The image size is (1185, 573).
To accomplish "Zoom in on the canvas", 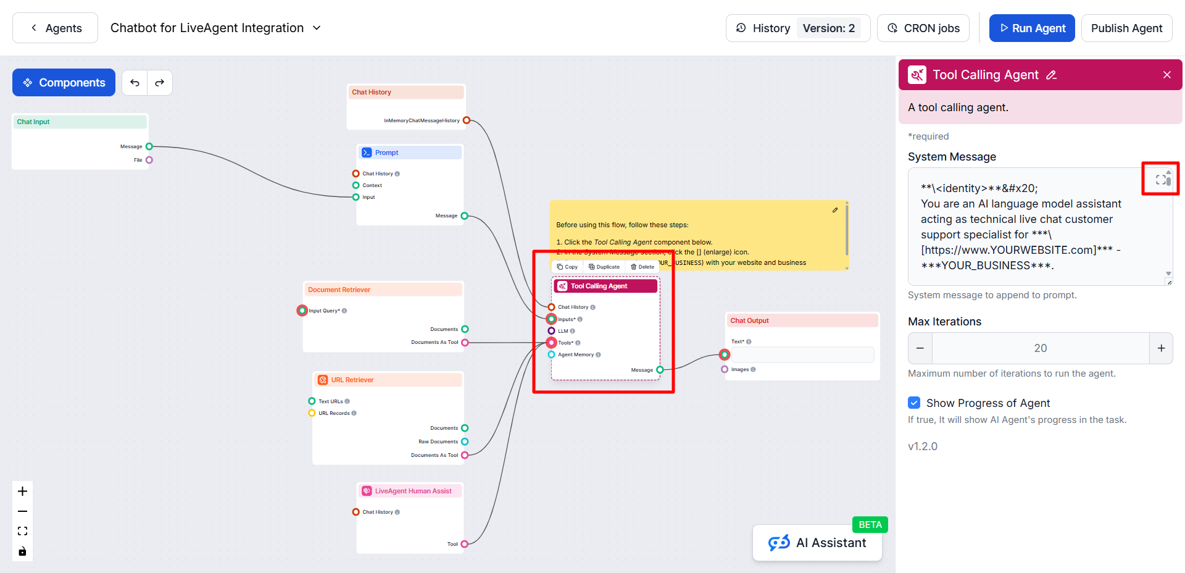I will point(23,491).
